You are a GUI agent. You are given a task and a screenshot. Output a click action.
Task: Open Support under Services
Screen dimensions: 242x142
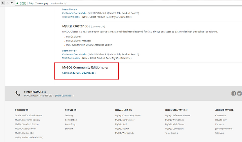pyautogui.click(x=69, y=129)
